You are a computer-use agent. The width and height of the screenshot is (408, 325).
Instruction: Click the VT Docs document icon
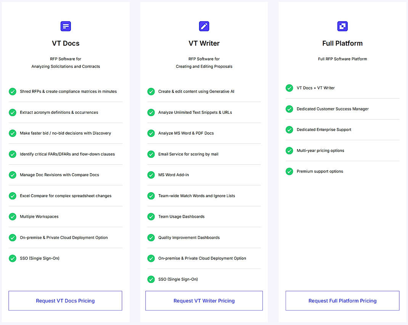[66, 26]
